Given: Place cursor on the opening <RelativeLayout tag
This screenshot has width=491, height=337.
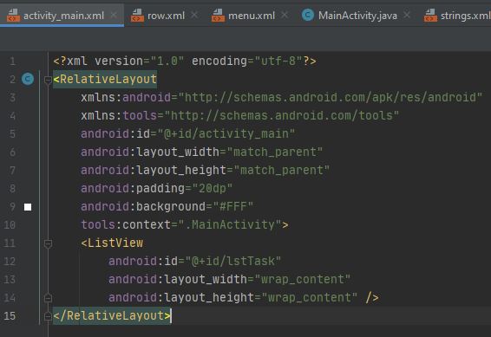Looking at the screenshot, I should pyautogui.click(x=105, y=79).
